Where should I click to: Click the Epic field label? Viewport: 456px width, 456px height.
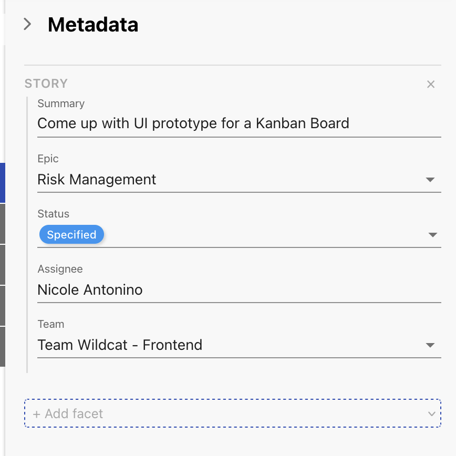click(48, 159)
